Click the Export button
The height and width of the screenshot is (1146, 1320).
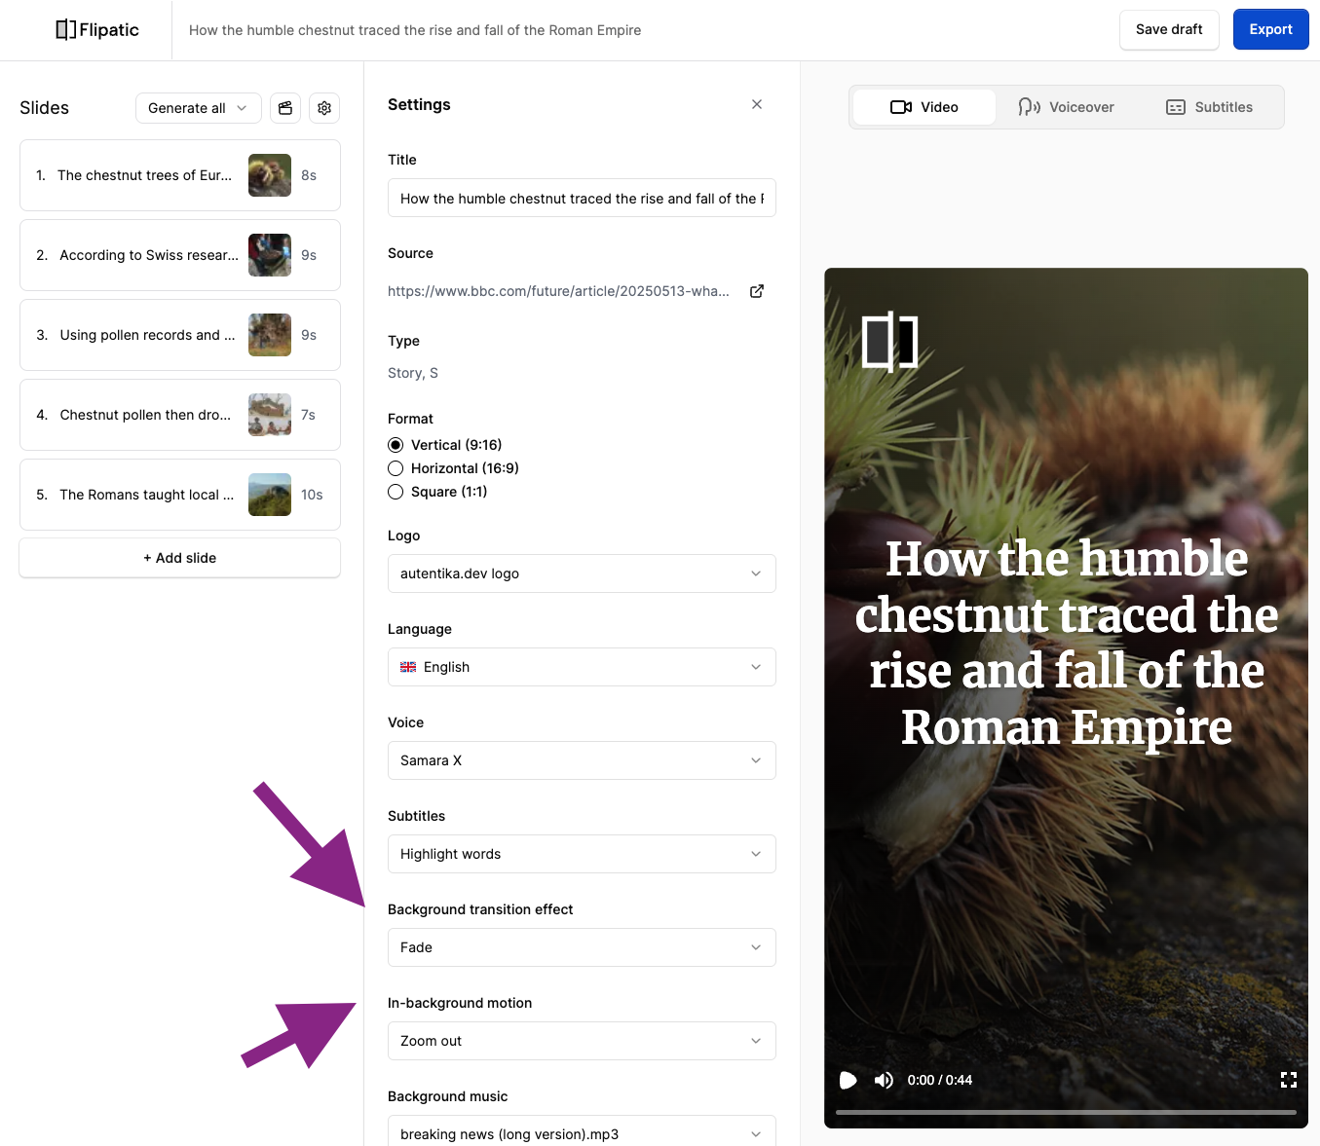[1271, 30]
